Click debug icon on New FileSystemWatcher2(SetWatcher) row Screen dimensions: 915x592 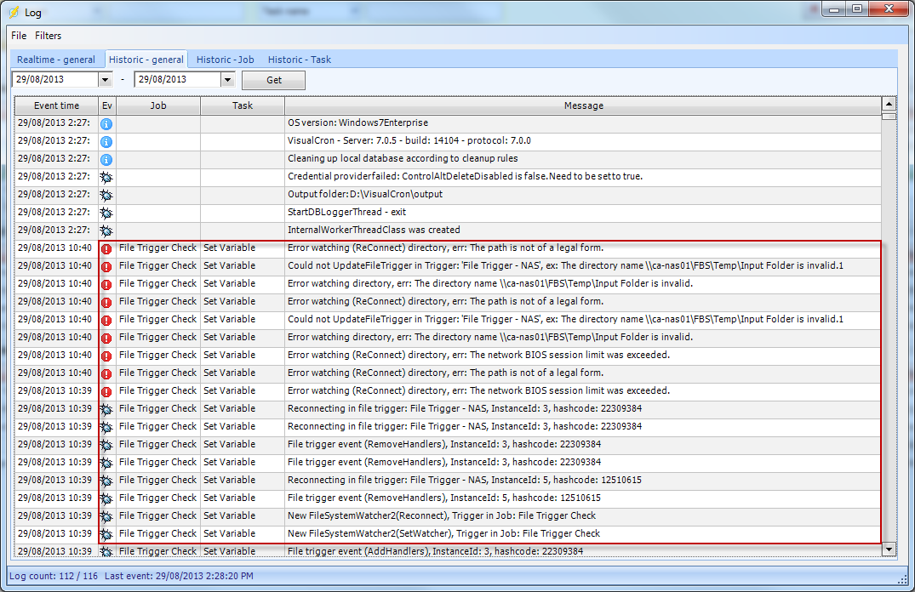(x=106, y=534)
